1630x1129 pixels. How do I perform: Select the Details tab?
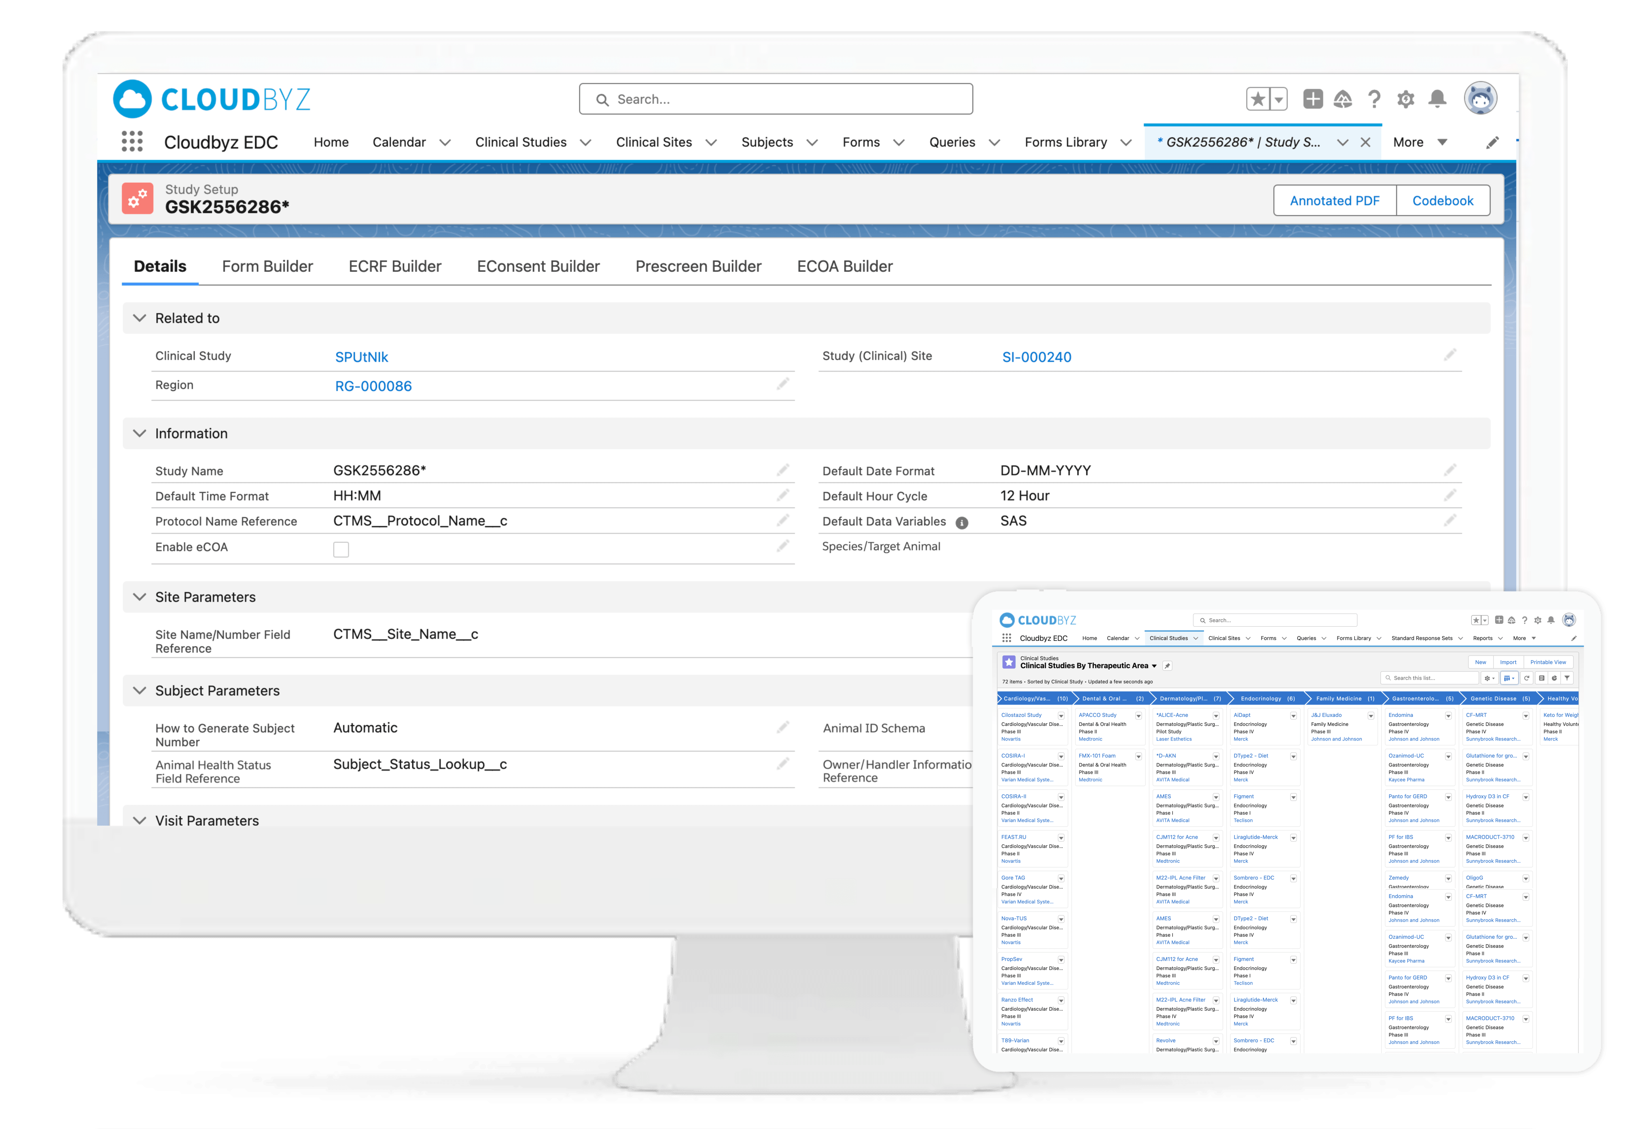coord(160,266)
